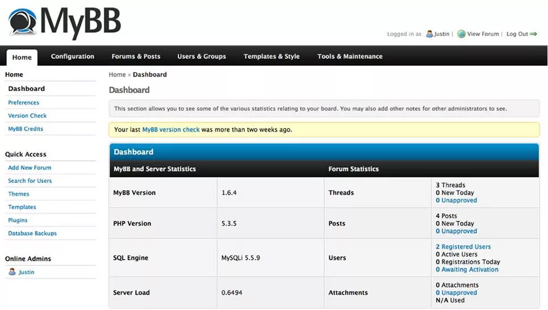Click MyBB version check link in yellow notice
Screen dimensions: 548x310
point(171,129)
